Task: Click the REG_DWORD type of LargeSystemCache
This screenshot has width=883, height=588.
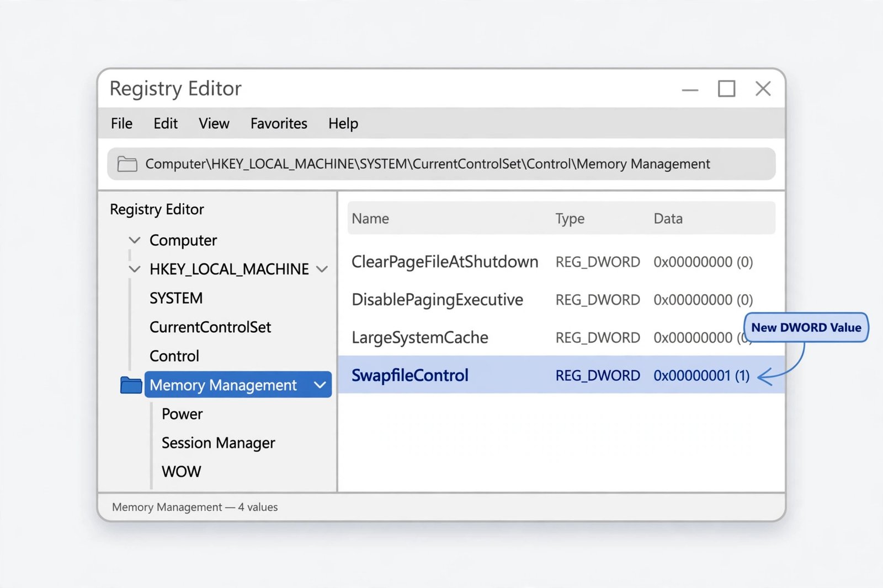Action: click(598, 337)
